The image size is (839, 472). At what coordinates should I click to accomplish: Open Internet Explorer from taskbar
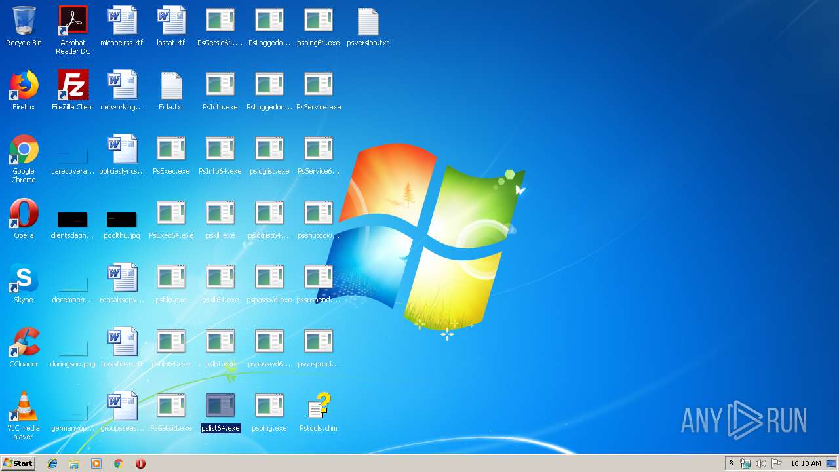point(52,463)
